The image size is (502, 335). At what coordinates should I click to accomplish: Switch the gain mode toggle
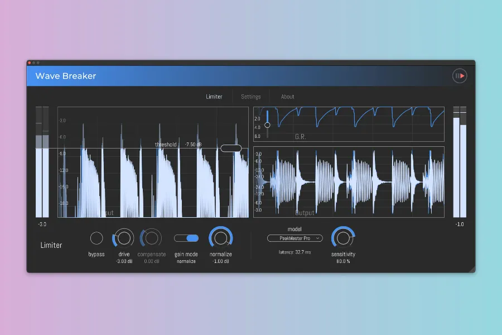[x=186, y=238]
